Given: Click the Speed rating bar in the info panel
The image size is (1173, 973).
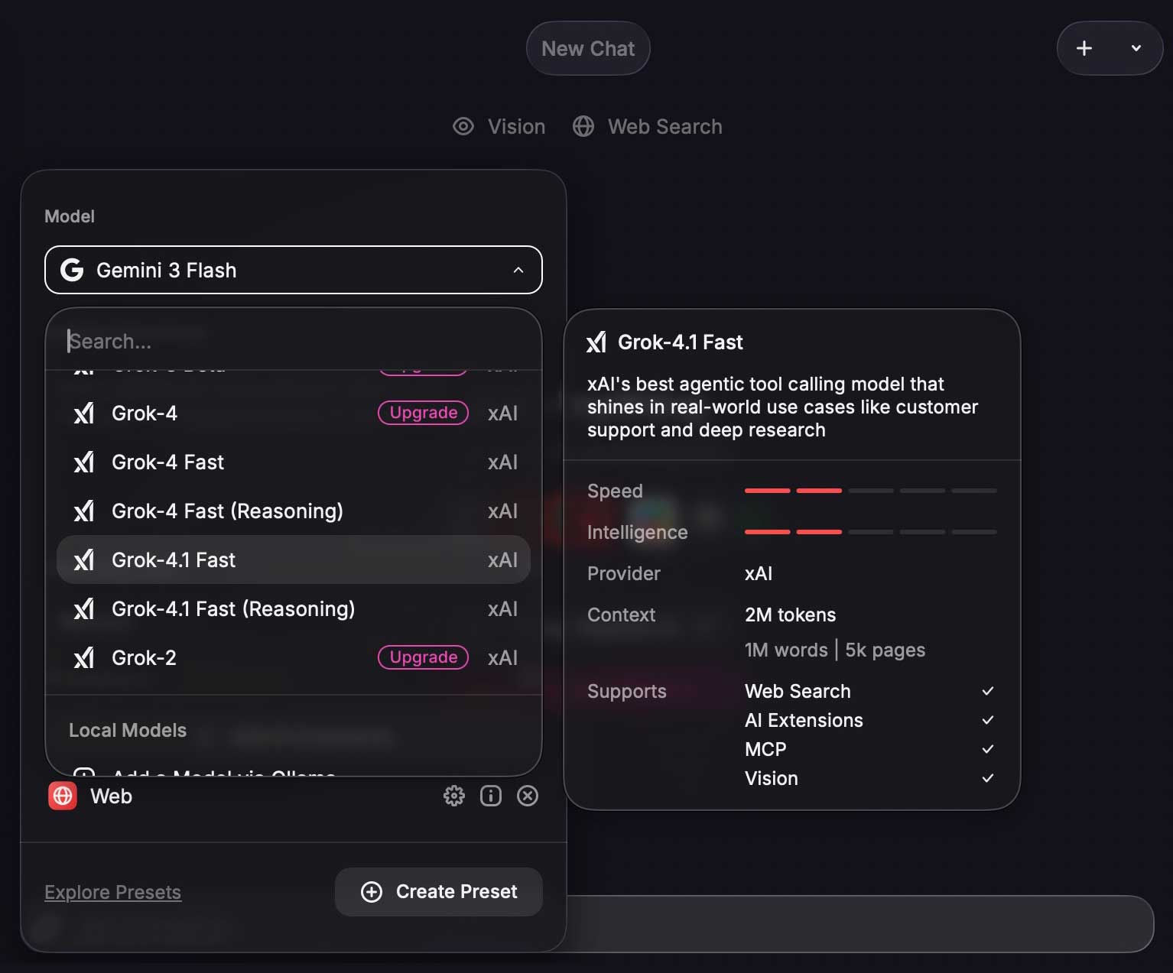Looking at the screenshot, I should 869,490.
